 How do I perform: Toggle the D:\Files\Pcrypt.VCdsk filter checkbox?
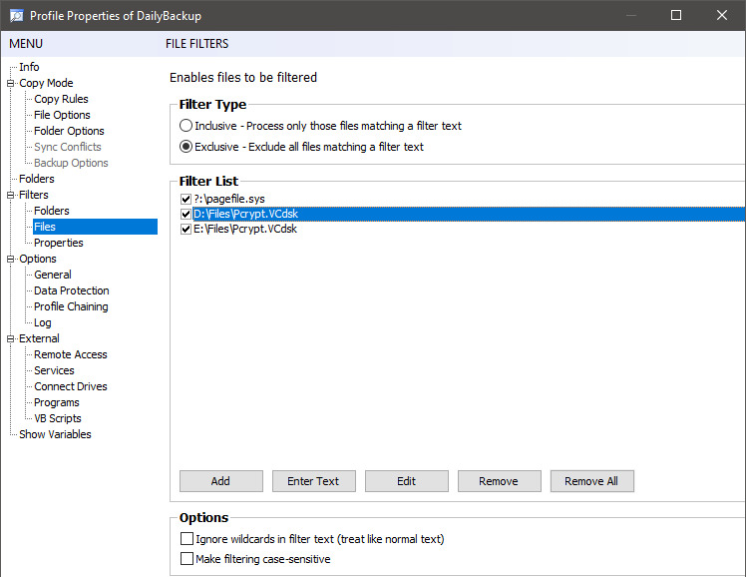(186, 214)
